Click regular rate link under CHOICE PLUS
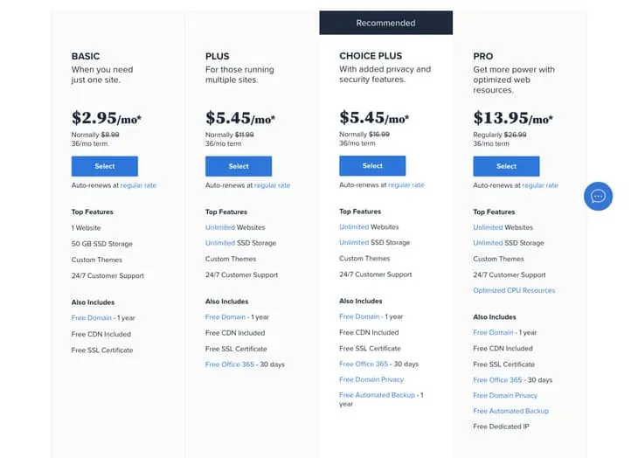The width and height of the screenshot is (638, 458). click(x=406, y=184)
